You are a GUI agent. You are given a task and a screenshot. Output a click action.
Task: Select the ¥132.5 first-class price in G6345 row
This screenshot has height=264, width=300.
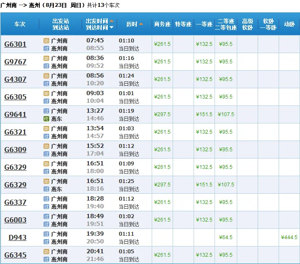204,255
